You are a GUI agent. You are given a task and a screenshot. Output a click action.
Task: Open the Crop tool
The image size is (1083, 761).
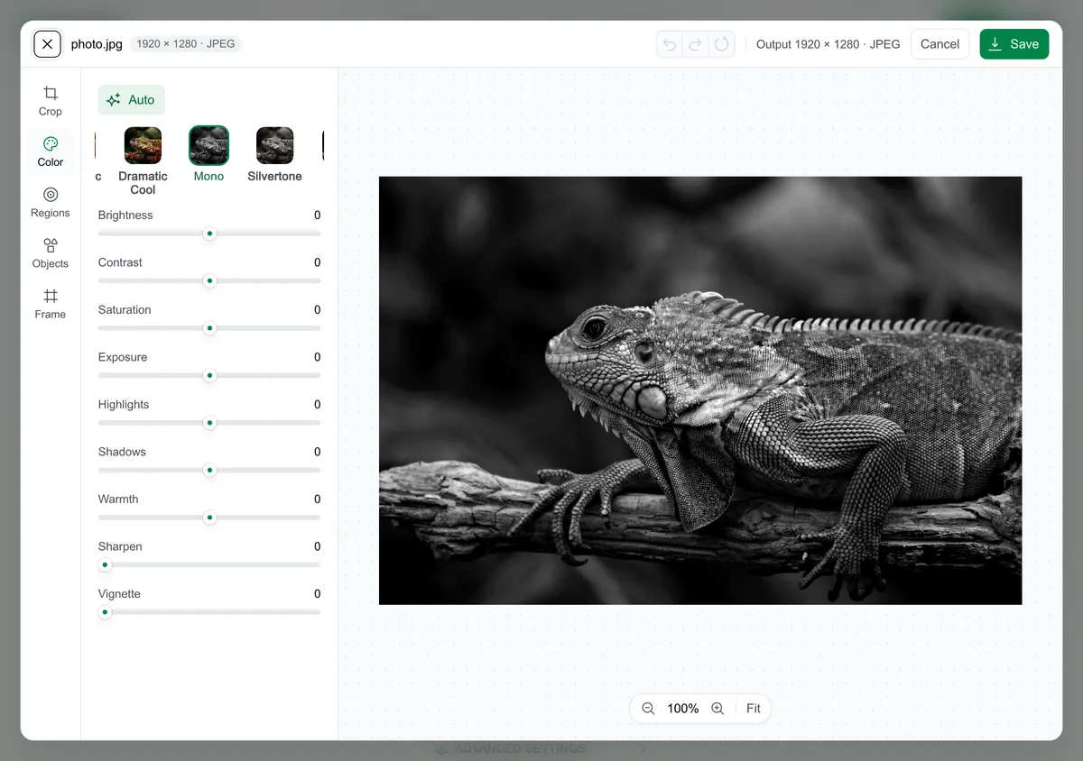[x=51, y=100]
